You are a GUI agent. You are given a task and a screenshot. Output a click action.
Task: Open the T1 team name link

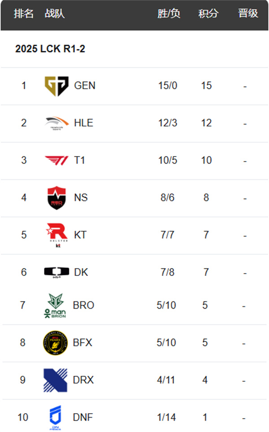[79, 160]
